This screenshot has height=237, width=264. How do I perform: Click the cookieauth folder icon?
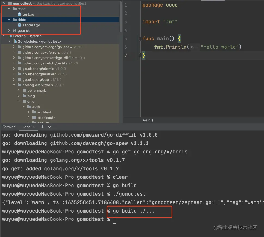tap(34, 118)
